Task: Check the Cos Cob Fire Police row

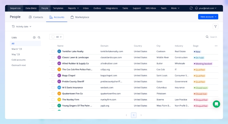Action: pos(53,70)
